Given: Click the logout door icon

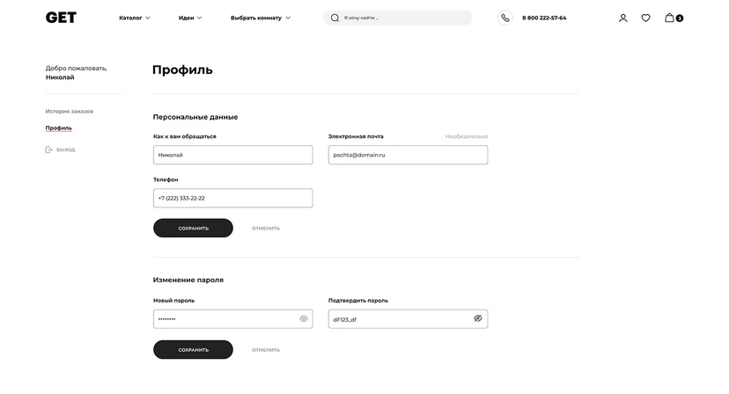Looking at the screenshot, I should pyautogui.click(x=49, y=150).
